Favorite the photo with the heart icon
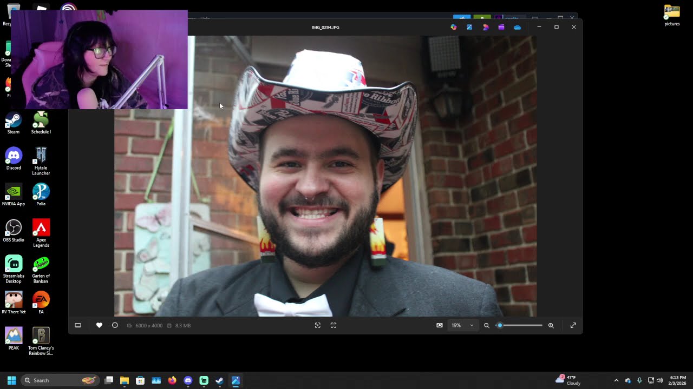The height and width of the screenshot is (389, 693). (x=99, y=325)
